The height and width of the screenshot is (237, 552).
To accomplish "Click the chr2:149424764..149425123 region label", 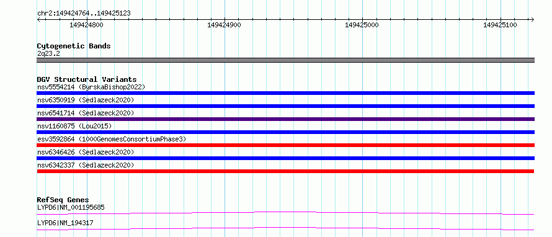I will coord(84,14).
